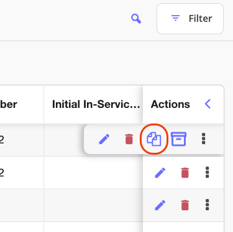Open more options in first row
The height and width of the screenshot is (232, 233).
click(203, 138)
